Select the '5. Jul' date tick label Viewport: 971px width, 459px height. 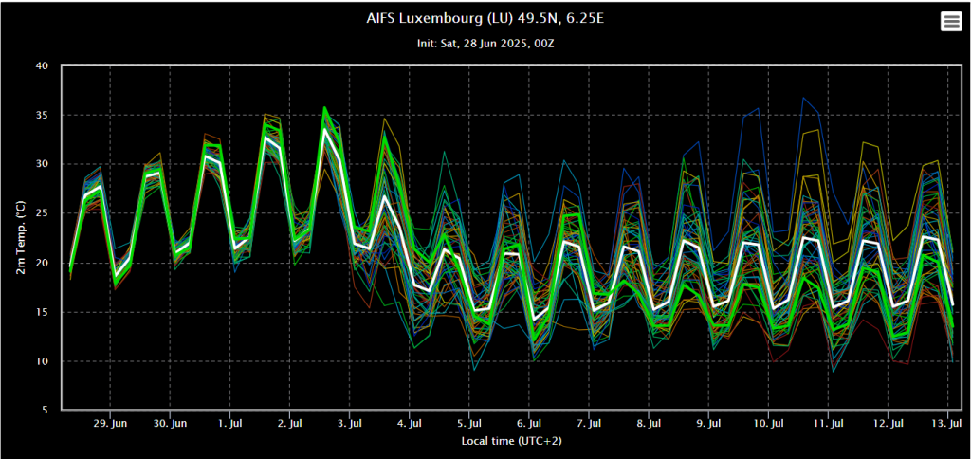click(x=469, y=424)
